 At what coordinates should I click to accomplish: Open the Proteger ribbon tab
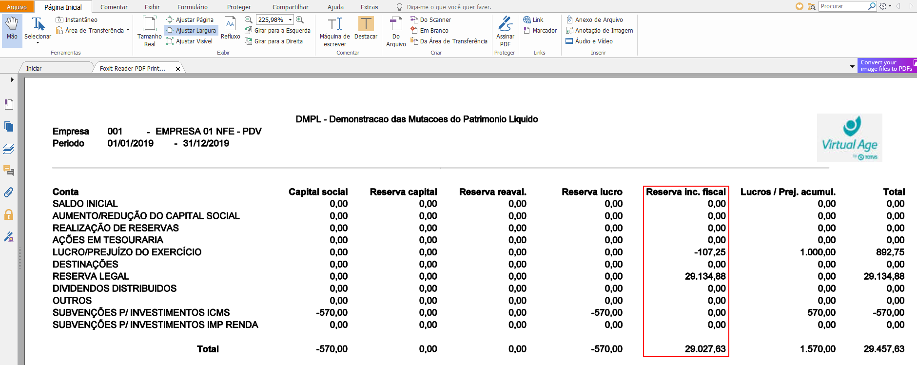tap(239, 7)
